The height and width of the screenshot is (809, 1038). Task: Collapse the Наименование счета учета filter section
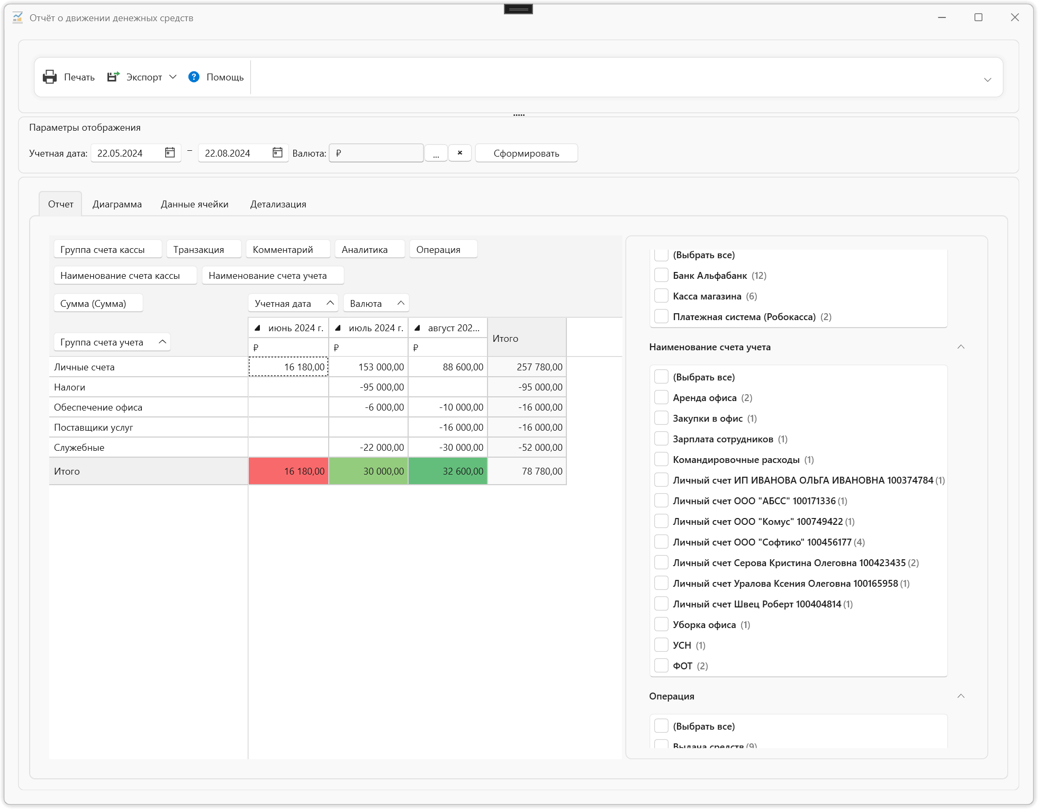click(961, 347)
